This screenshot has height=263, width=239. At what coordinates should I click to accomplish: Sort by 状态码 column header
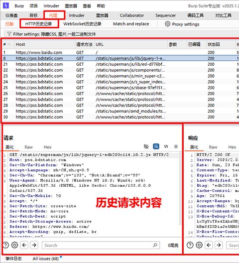221,44
